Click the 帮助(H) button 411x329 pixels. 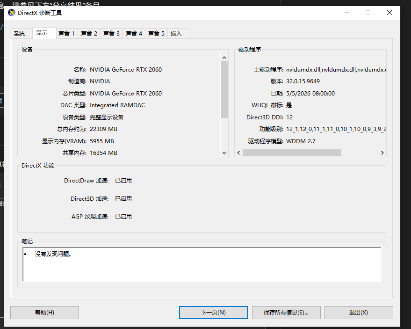pos(44,313)
